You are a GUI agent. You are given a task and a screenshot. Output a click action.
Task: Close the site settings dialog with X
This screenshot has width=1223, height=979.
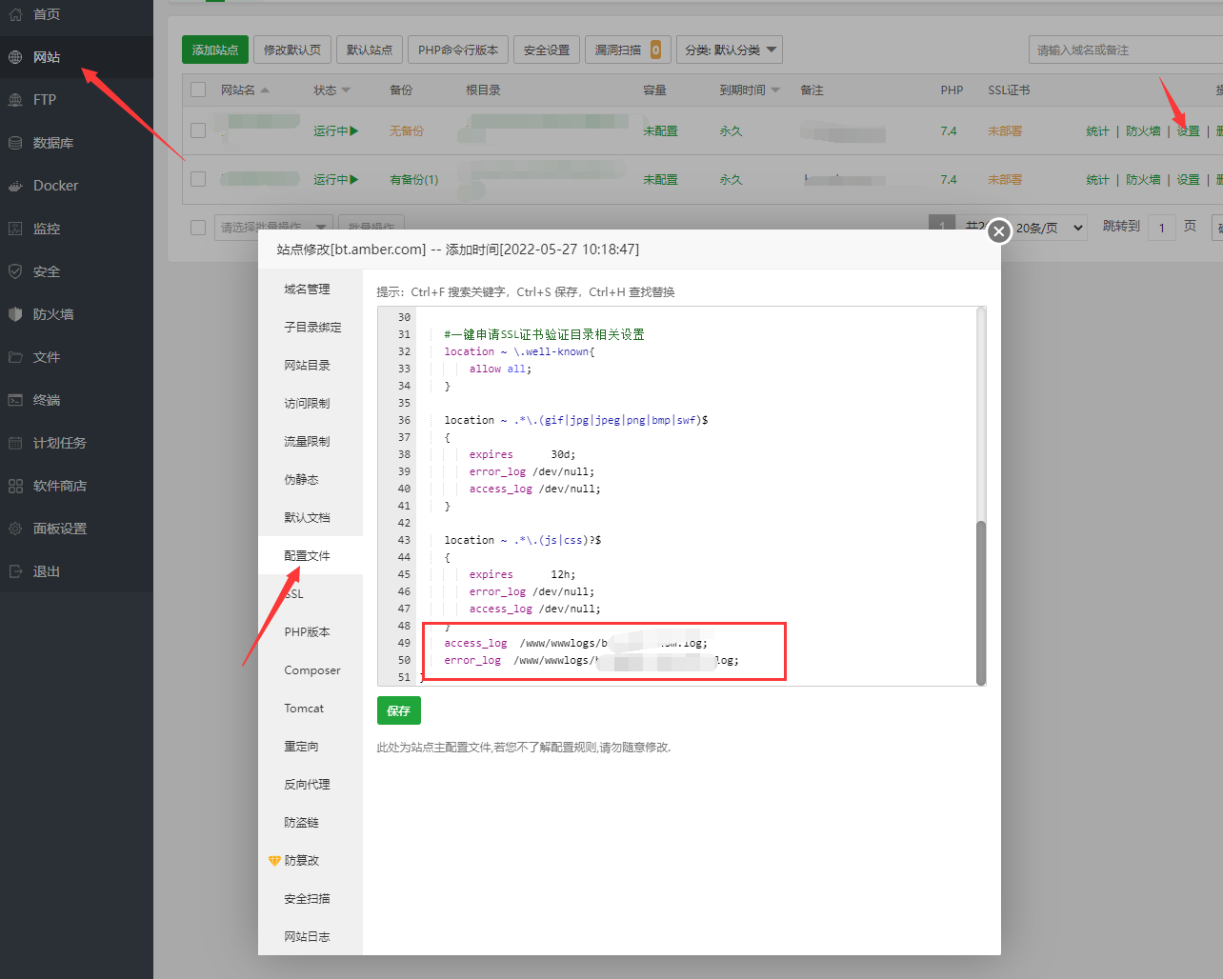[x=998, y=231]
